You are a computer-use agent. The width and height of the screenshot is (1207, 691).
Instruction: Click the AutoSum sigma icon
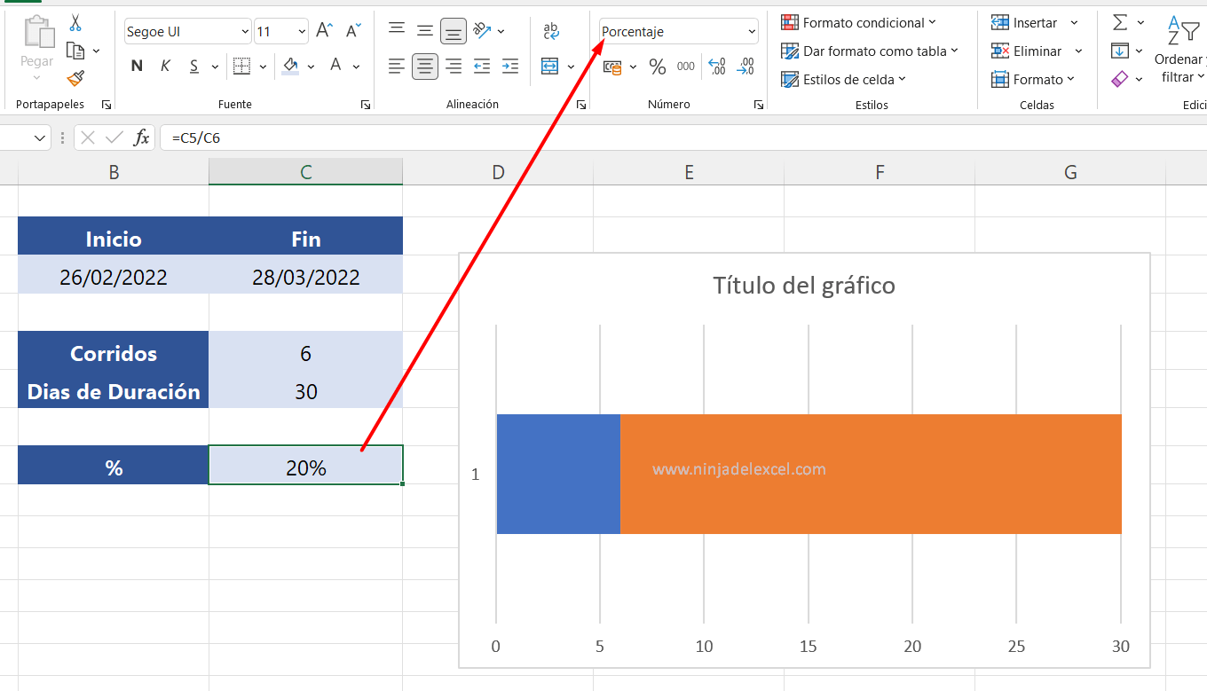click(x=1120, y=23)
